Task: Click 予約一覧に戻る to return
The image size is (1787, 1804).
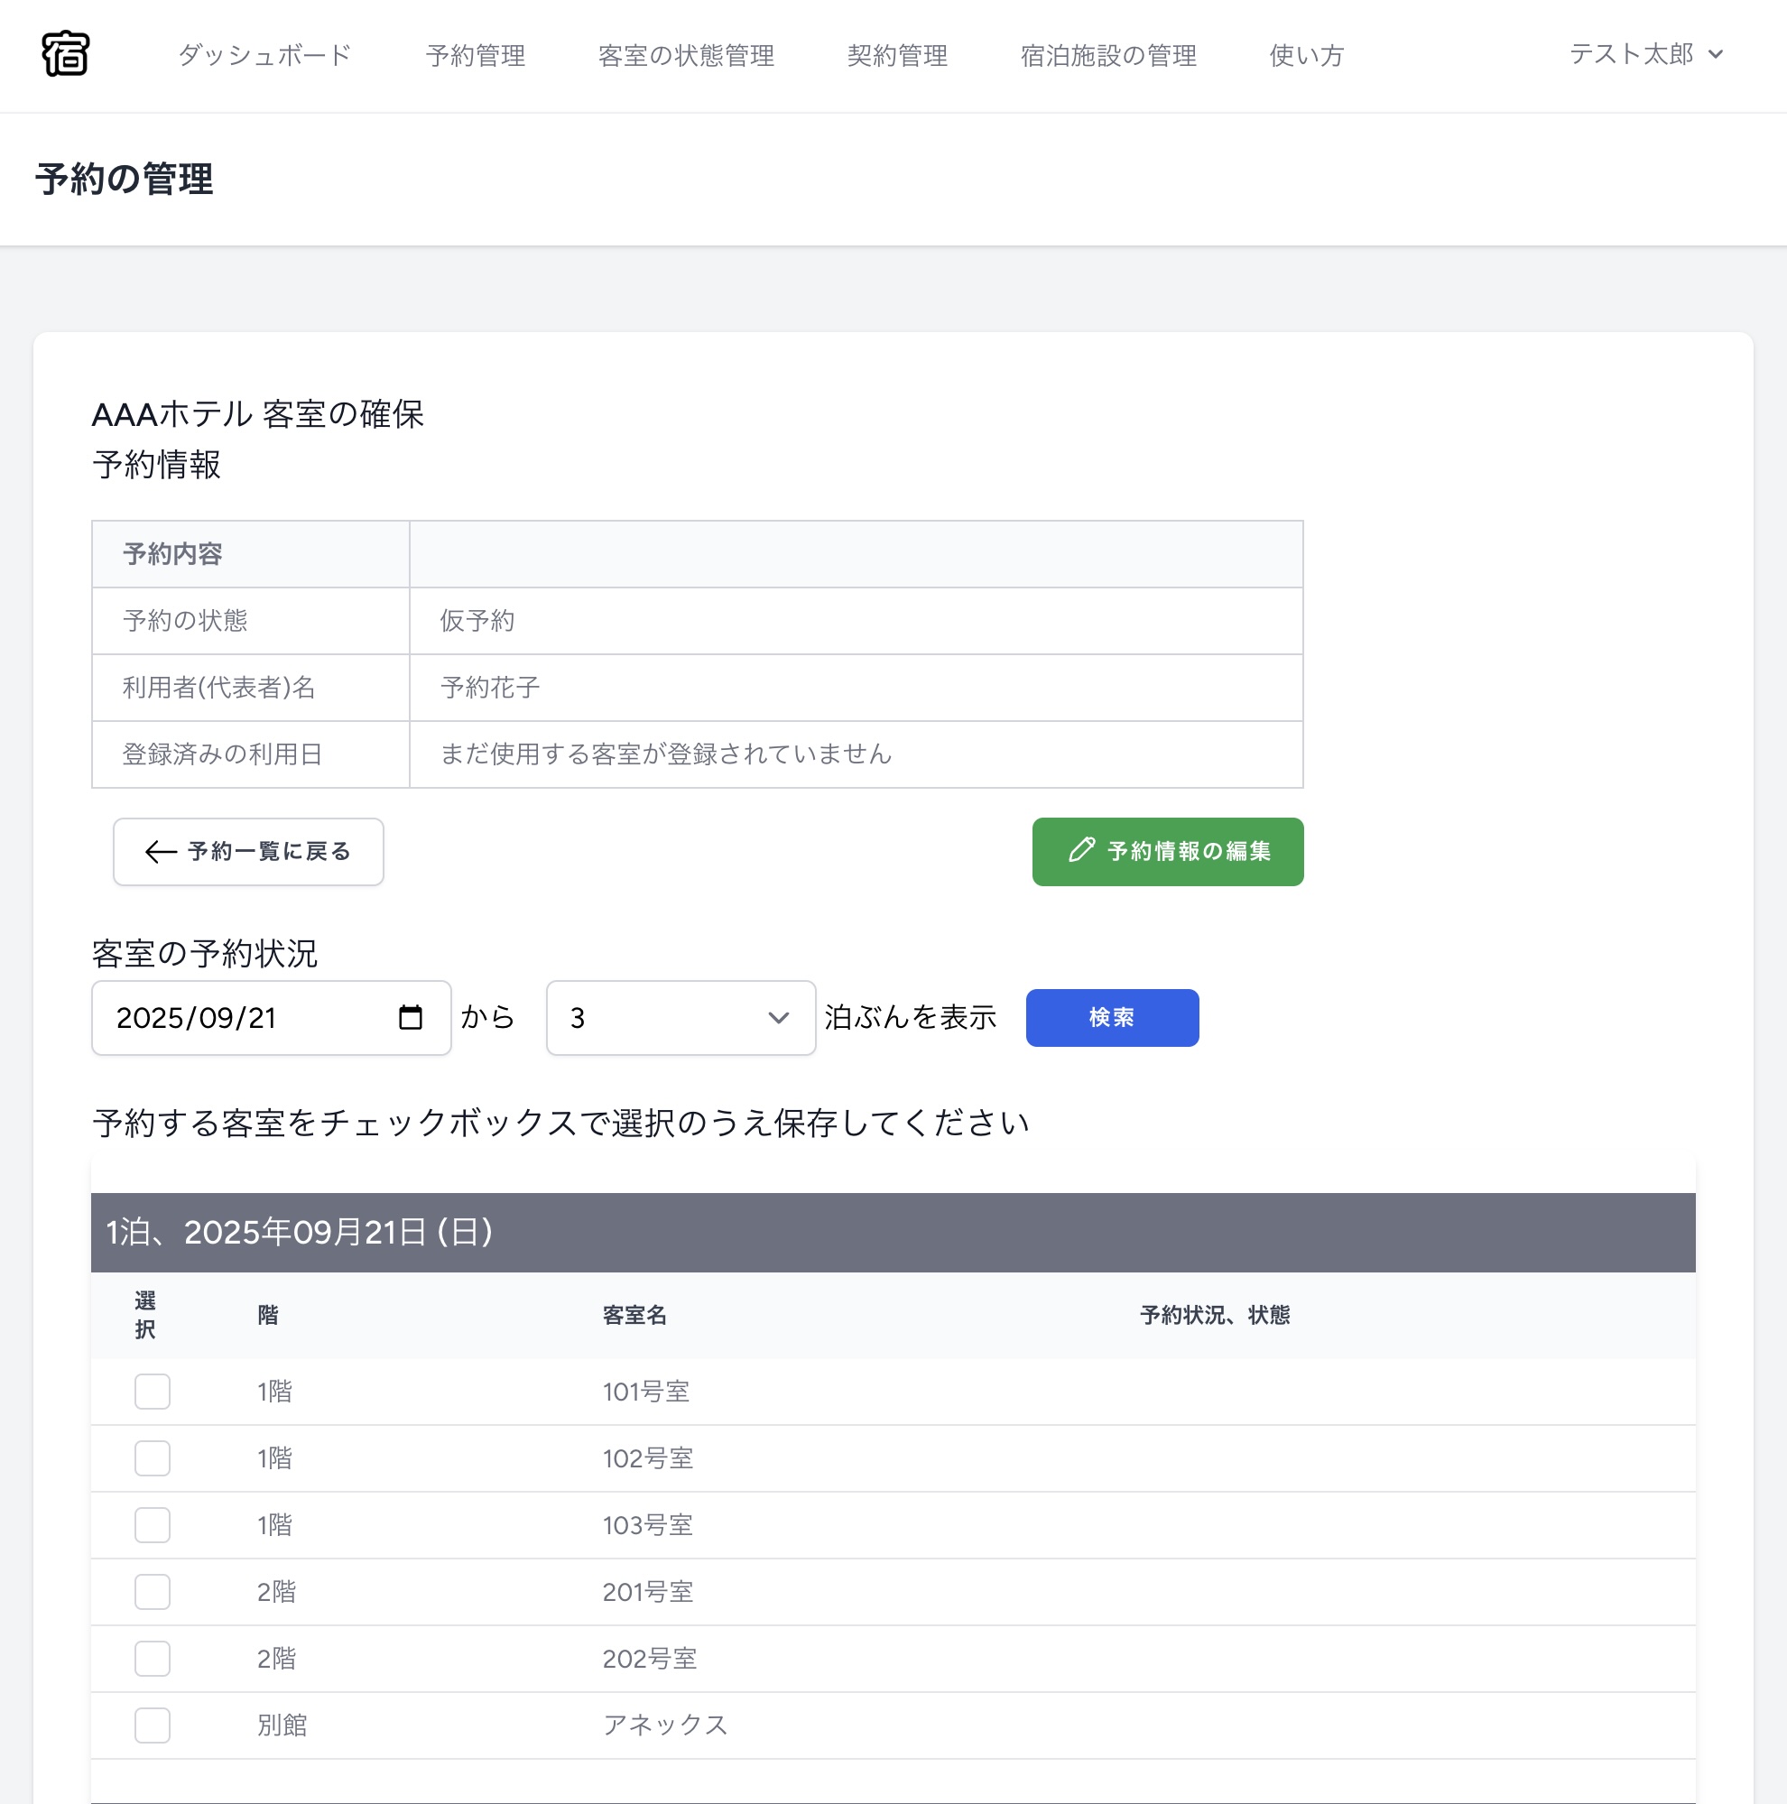Action: (x=248, y=852)
